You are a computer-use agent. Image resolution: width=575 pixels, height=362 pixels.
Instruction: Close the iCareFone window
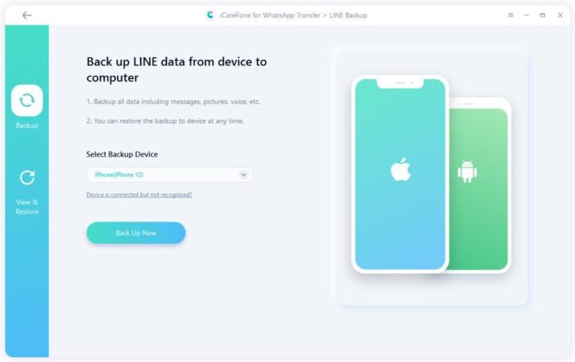[x=560, y=15]
